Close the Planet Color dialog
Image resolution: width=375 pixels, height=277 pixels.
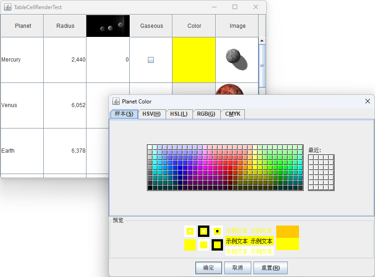[x=367, y=101]
